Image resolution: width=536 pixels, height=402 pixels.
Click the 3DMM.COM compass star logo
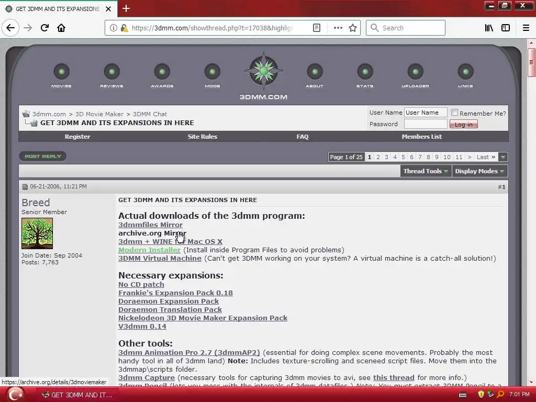tap(264, 71)
